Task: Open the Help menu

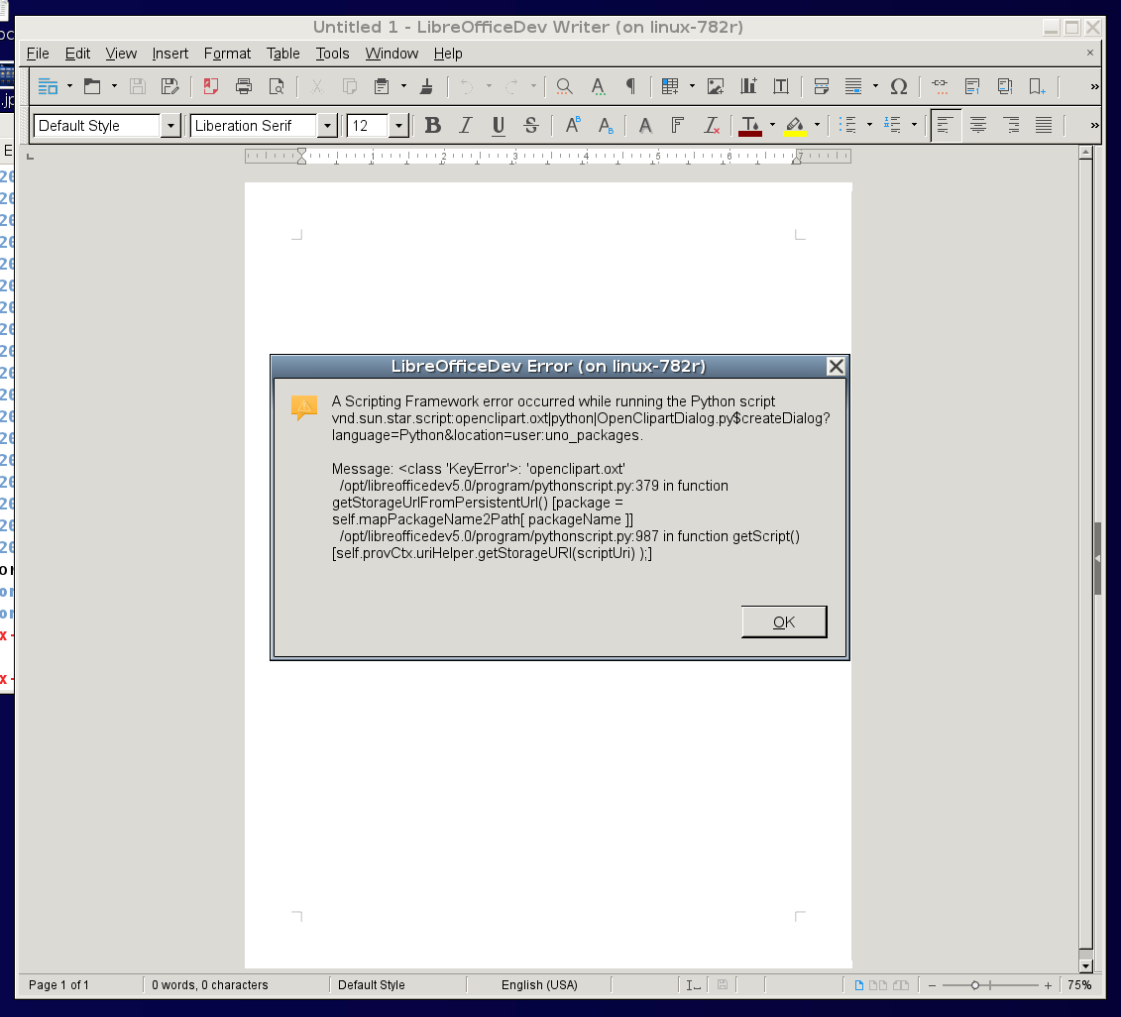Action: tap(448, 54)
